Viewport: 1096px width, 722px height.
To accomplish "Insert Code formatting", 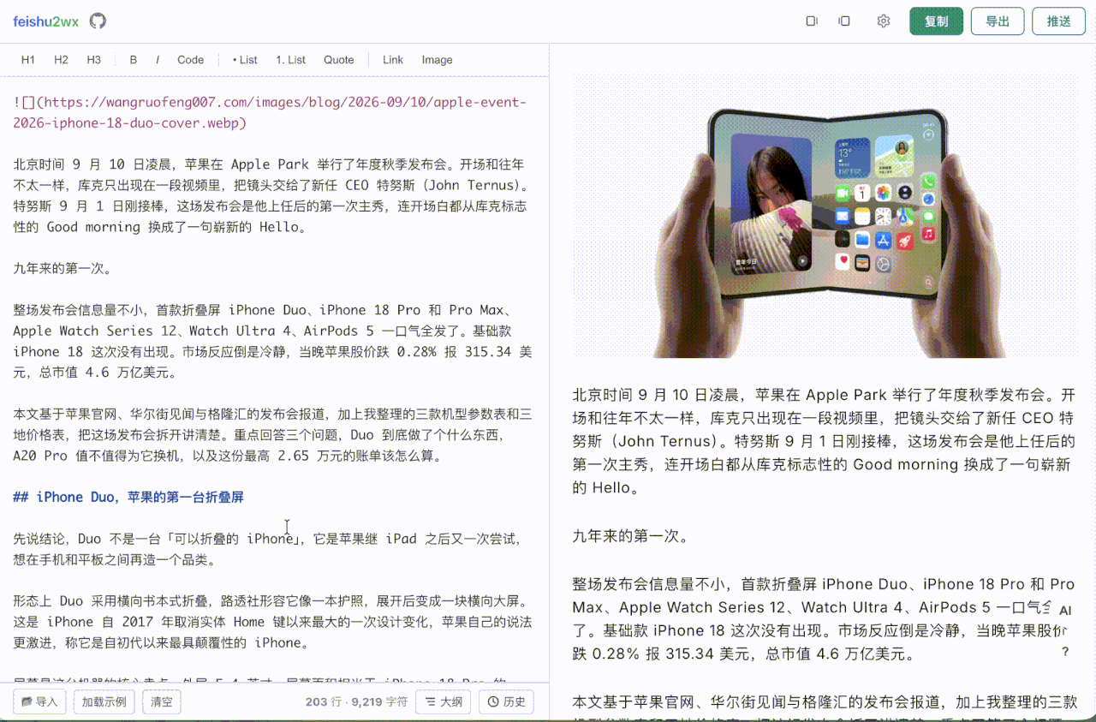I will [x=190, y=60].
